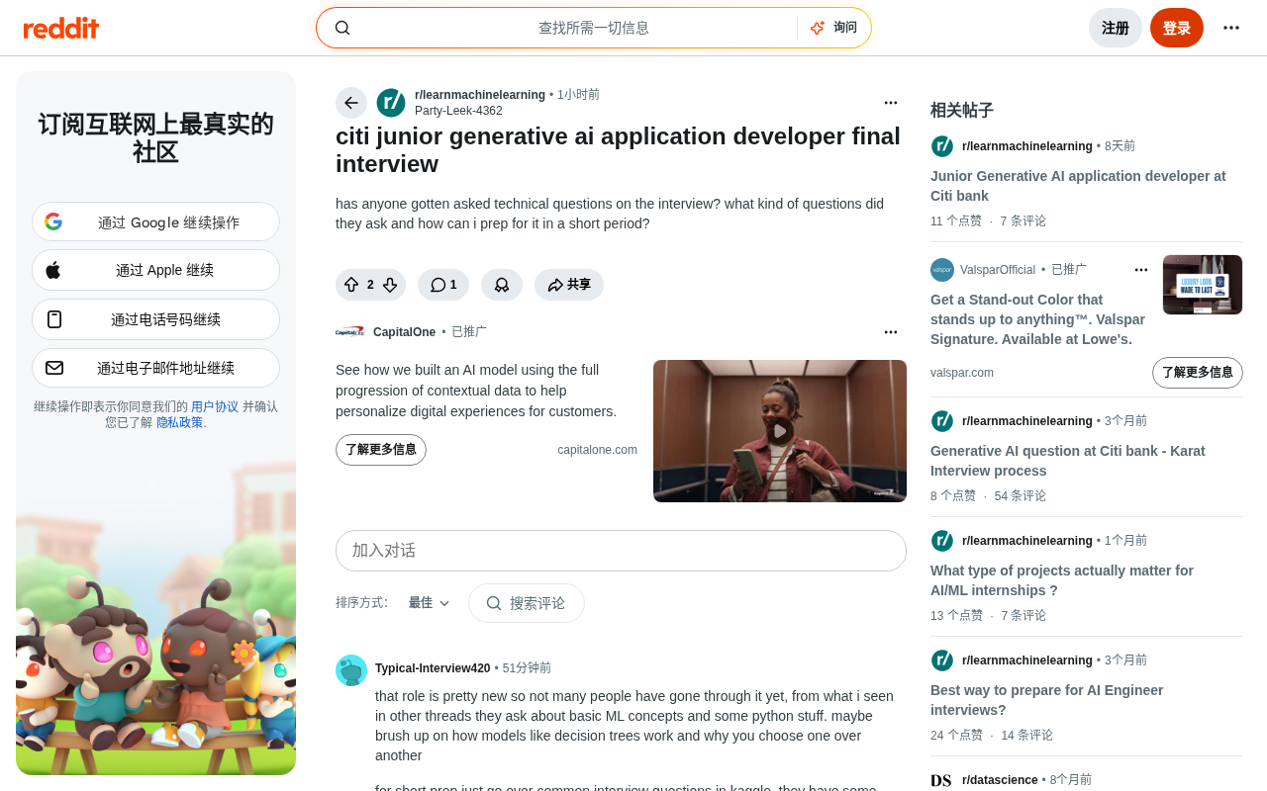Expand the 最佳 sort order dropdown
The width and height of the screenshot is (1267, 791).
click(x=430, y=603)
